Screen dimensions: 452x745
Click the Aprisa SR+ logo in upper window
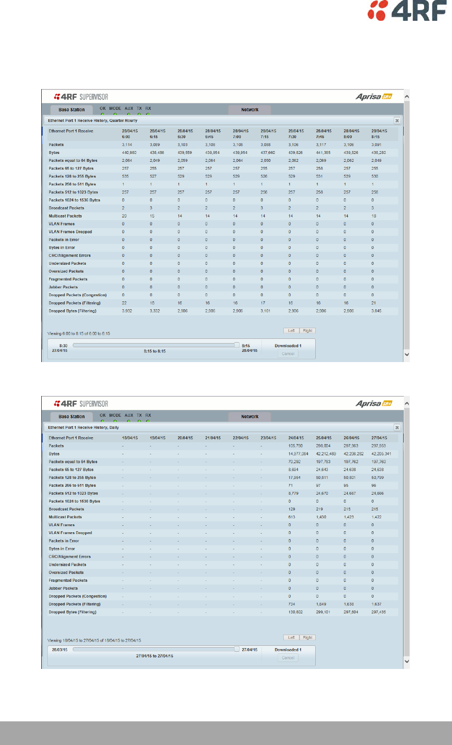374,96
